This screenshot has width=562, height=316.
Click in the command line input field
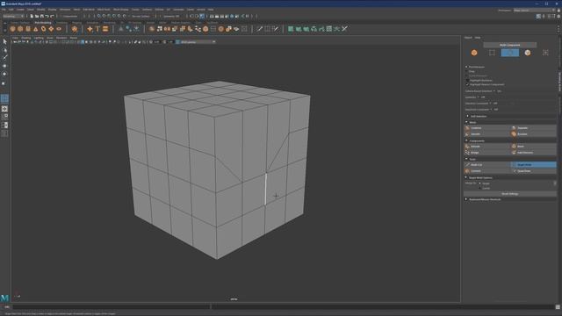coord(112,307)
